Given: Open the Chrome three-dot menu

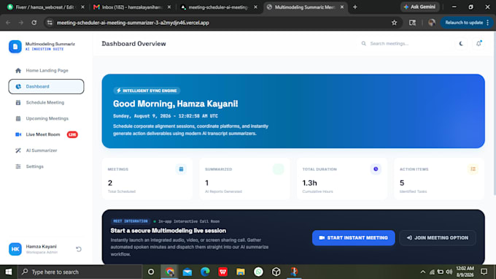Looking at the screenshot, I should pos(488,23).
